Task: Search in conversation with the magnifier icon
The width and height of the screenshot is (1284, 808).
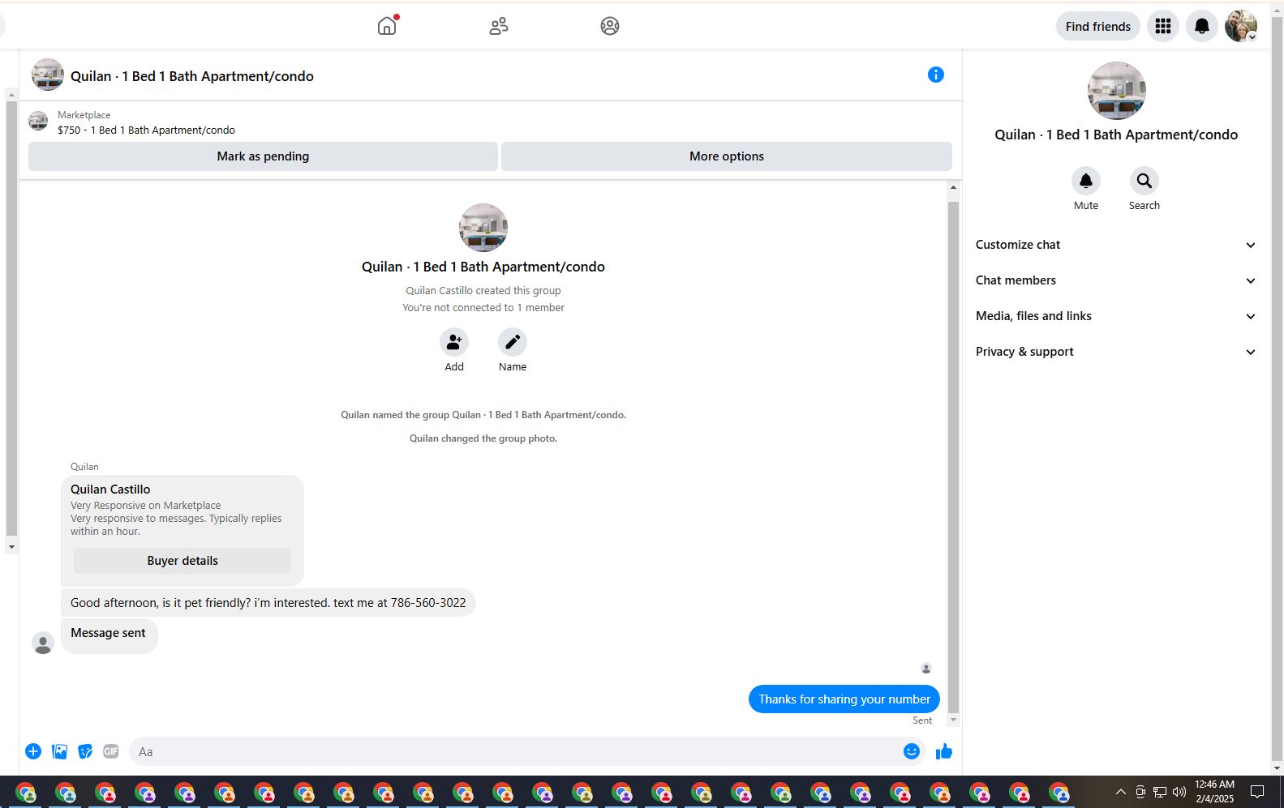Action: 1144,181
